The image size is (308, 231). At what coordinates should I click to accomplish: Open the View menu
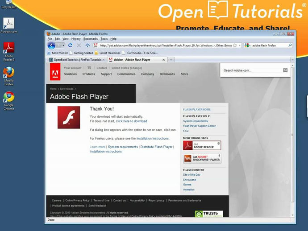[x=66, y=39]
